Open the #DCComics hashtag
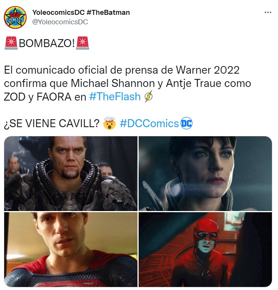This screenshot has height=290, width=278. pos(149,123)
